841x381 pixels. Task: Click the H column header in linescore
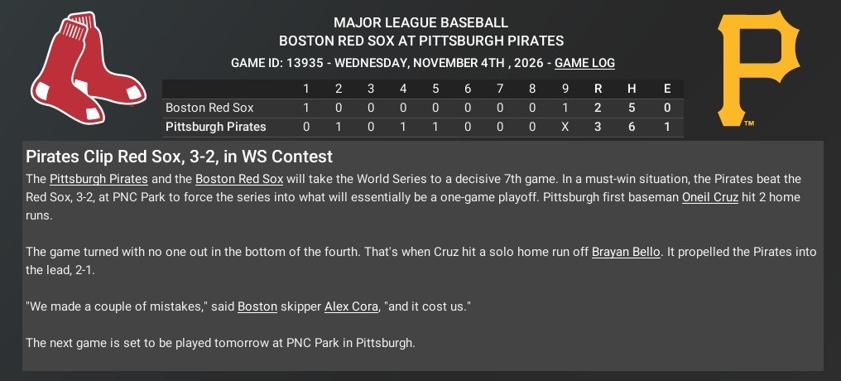pos(632,89)
